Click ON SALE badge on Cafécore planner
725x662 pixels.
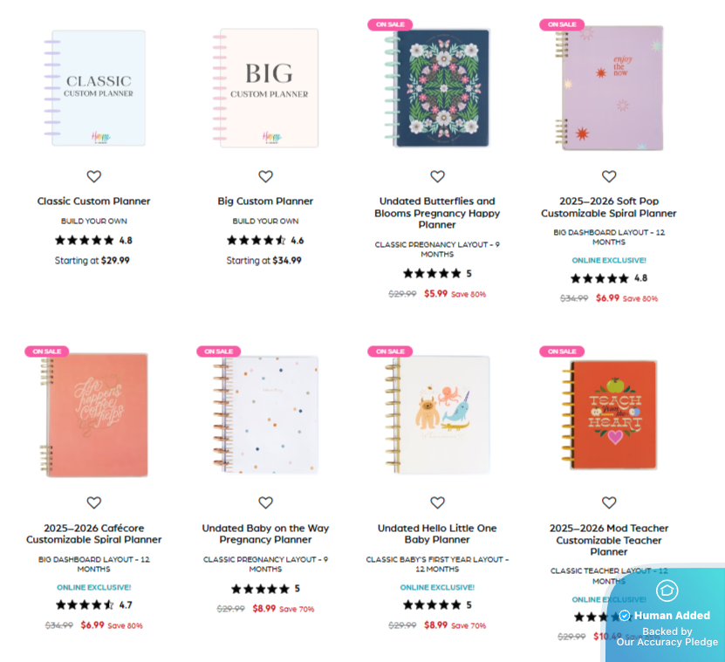47,351
